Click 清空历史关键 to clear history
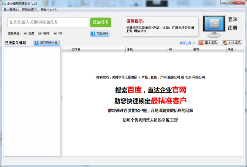The width and height of the screenshot is (247, 167). pos(47,43)
